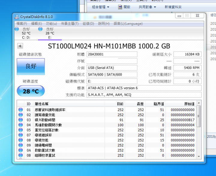Image resolution: width=216 pixels, height=176 pixels.
Task: Click the previous disk arrow button
Action: (x=20, y=46)
